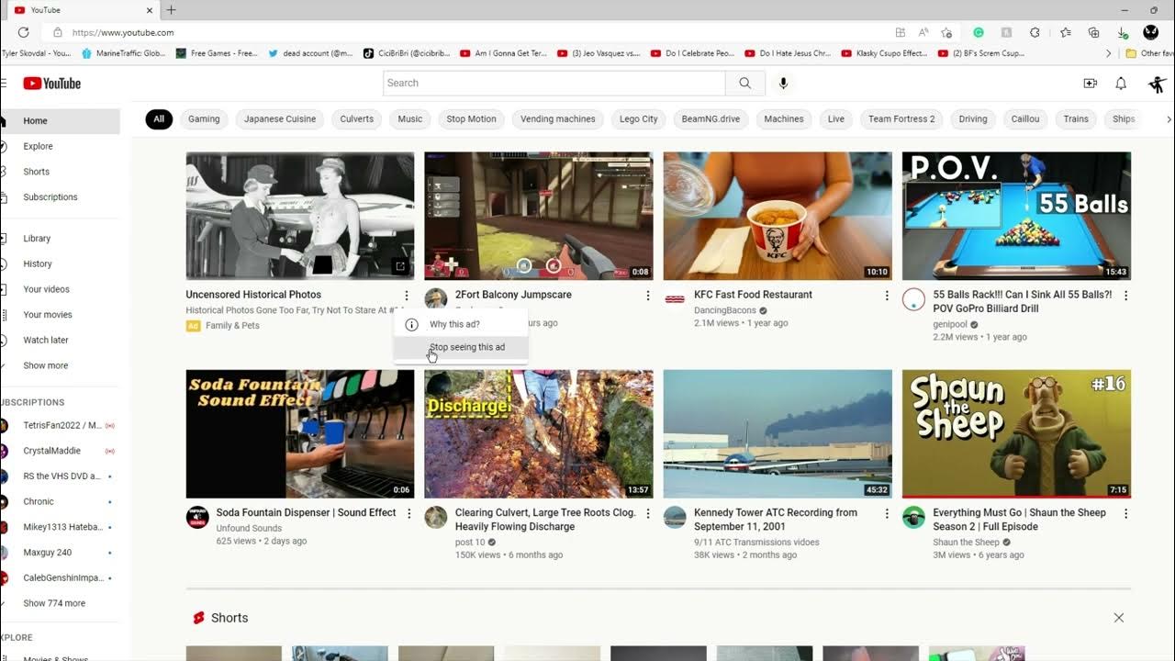Image resolution: width=1175 pixels, height=661 pixels.
Task: Select the Trains chip
Action: coord(1076,119)
